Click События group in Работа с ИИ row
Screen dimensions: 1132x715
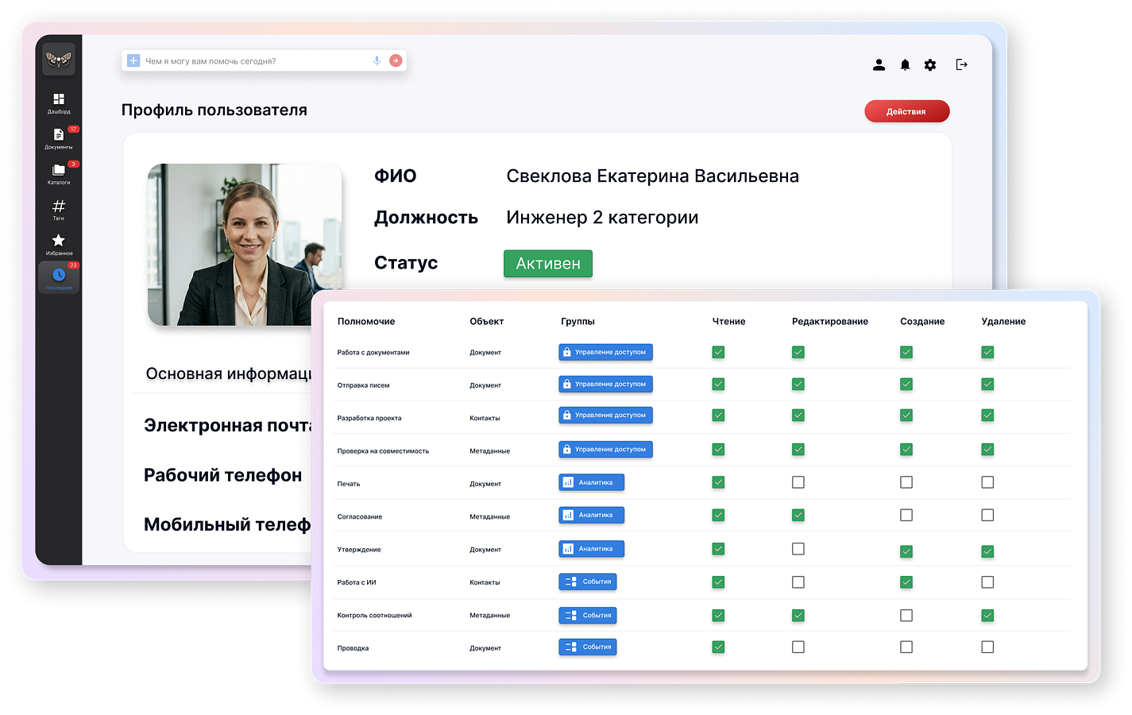588,582
